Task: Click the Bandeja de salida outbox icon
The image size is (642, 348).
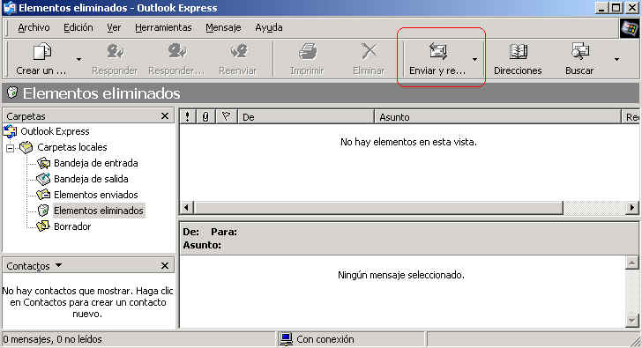Action: pos(43,179)
